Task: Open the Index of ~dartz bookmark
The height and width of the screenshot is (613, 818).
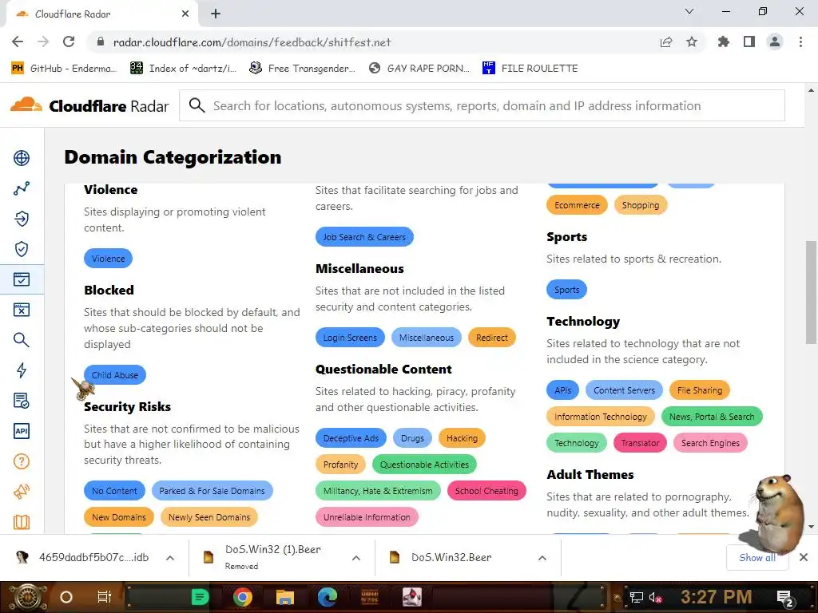Action: coord(184,69)
